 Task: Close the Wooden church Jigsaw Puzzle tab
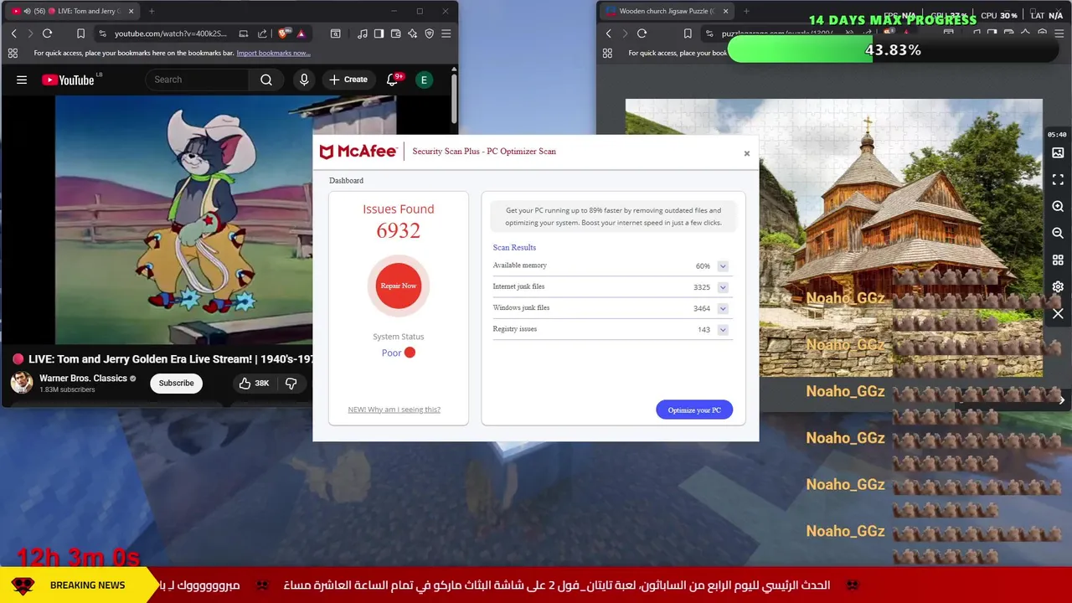click(x=725, y=11)
